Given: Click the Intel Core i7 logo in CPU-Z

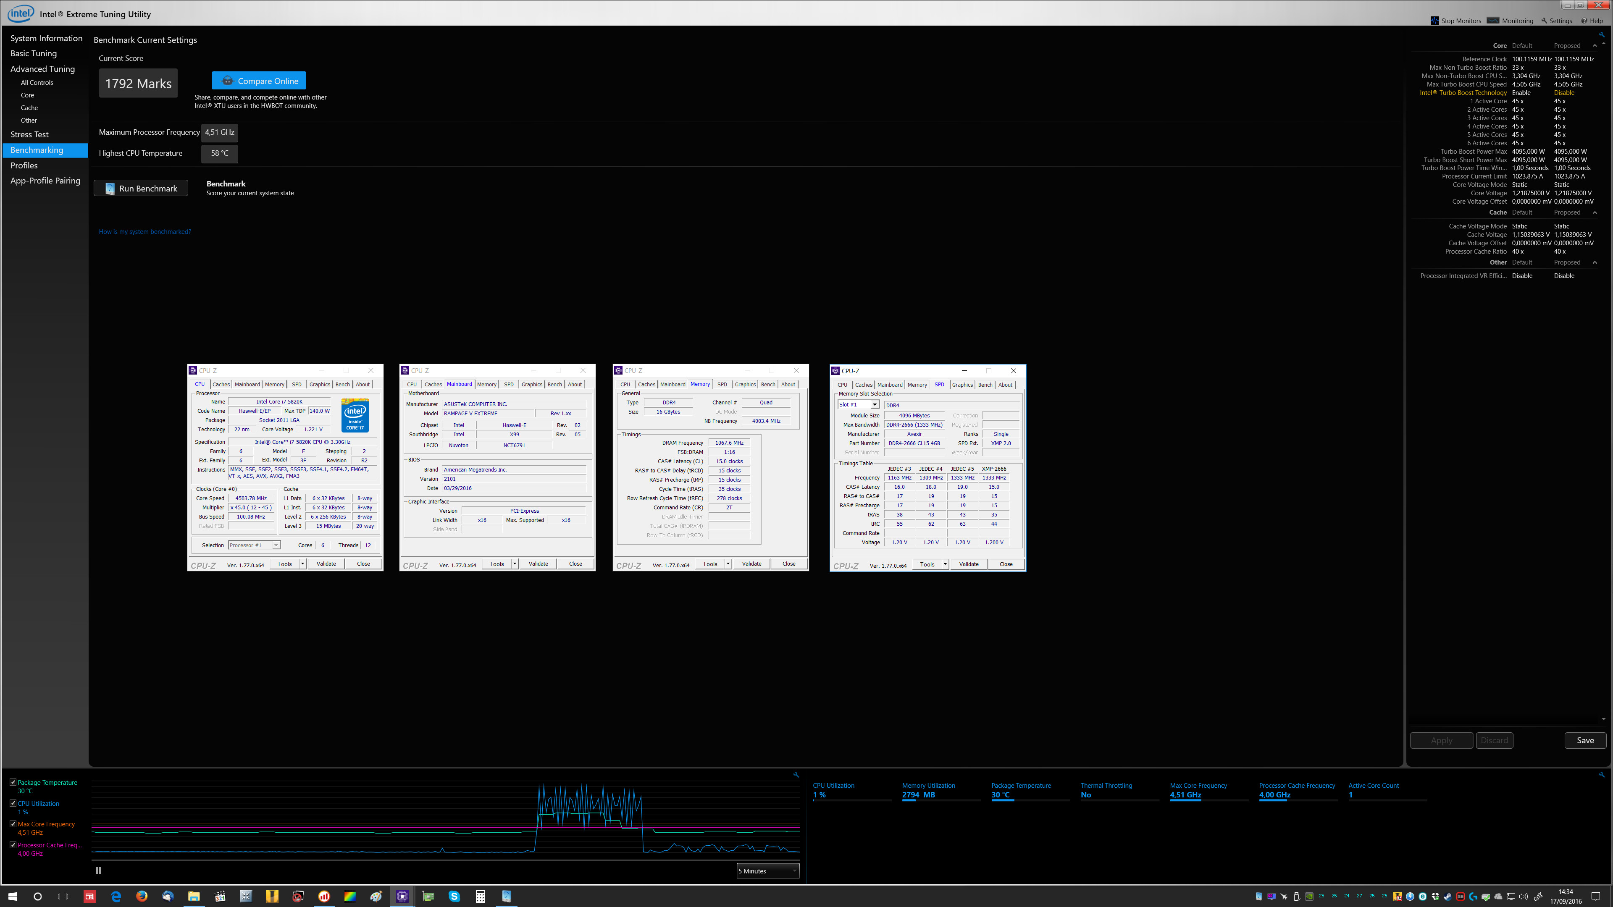Looking at the screenshot, I should 355,415.
